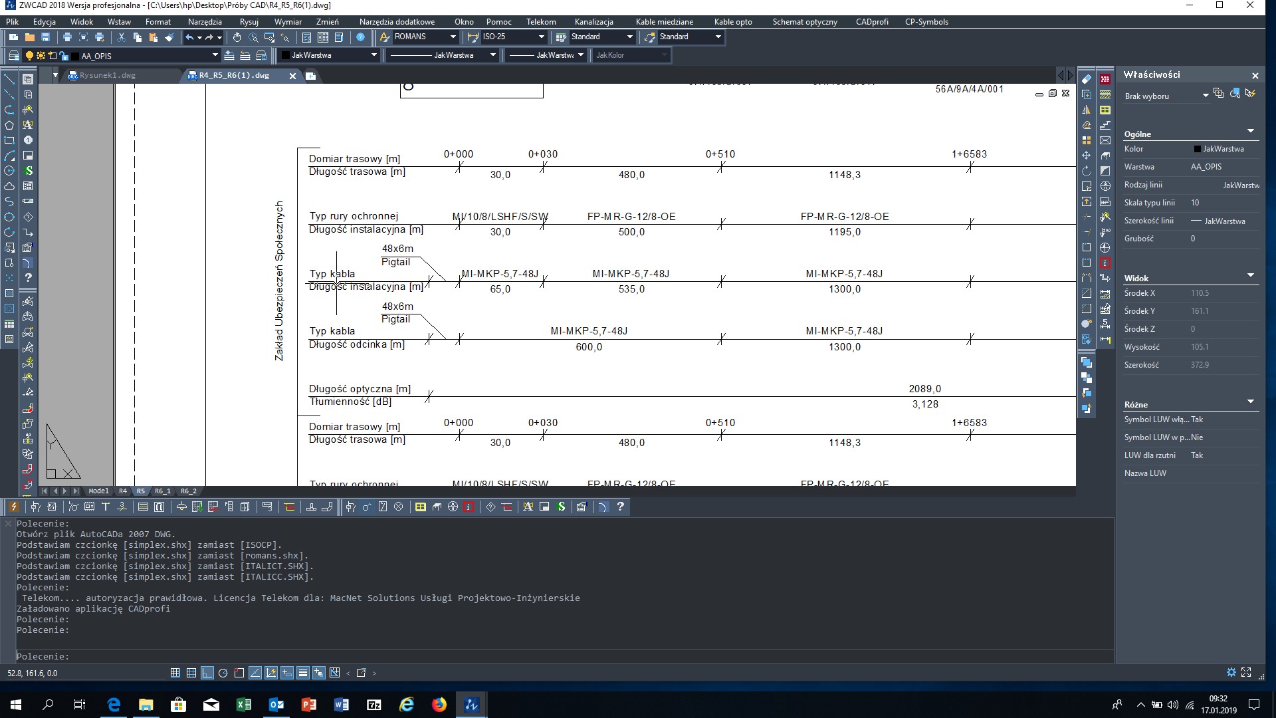
Task: Open the Layer Properties Manager icon
Action: point(13,55)
